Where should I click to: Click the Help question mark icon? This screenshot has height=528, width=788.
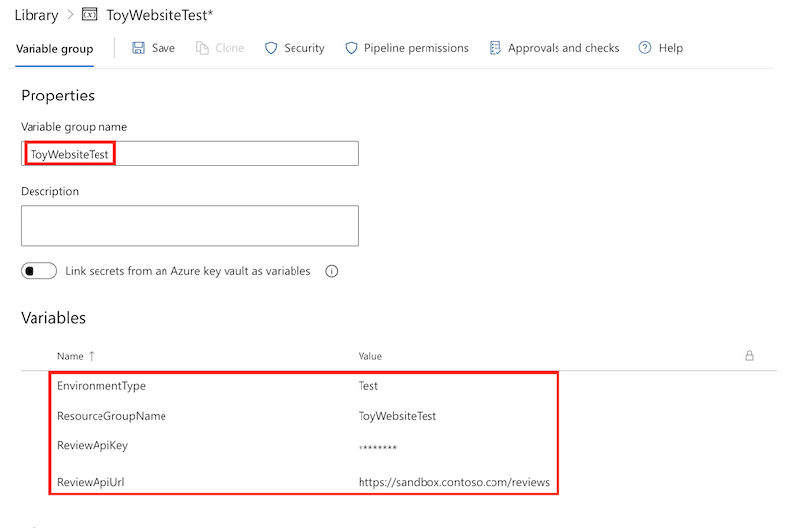pyautogui.click(x=645, y=47)
